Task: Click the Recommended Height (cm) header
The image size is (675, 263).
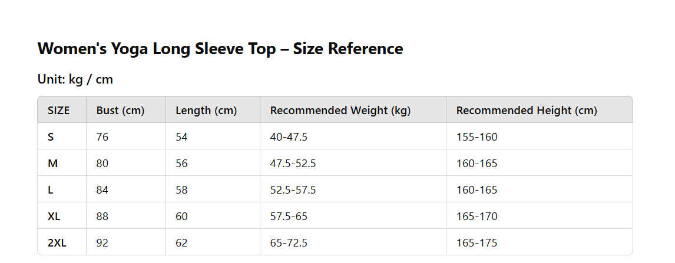Action: pos(527,111)
